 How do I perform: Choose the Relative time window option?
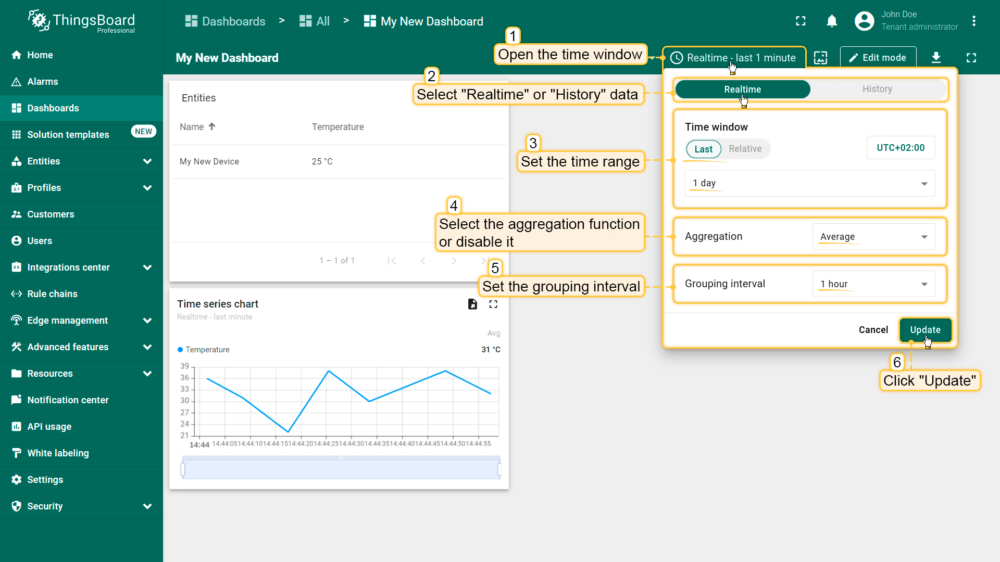(745, 149)
